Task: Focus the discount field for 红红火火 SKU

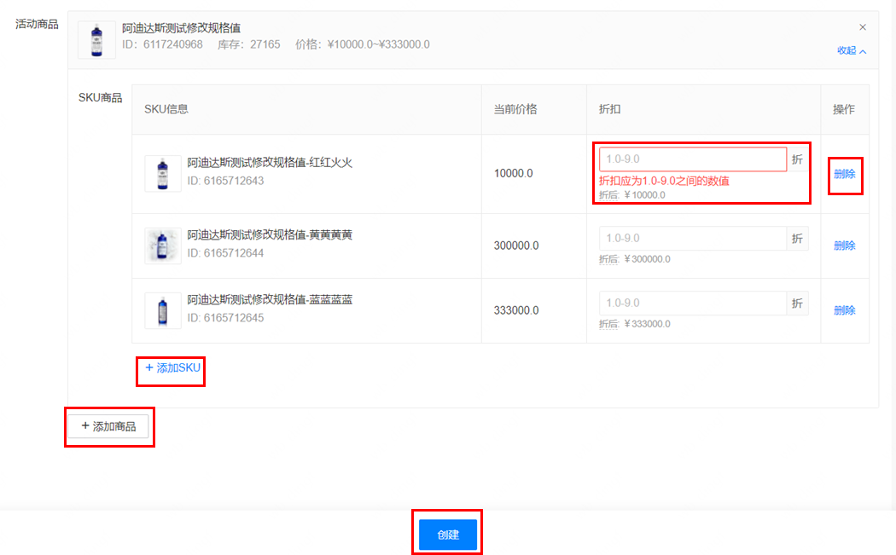Action: click(x=692, y=159)
